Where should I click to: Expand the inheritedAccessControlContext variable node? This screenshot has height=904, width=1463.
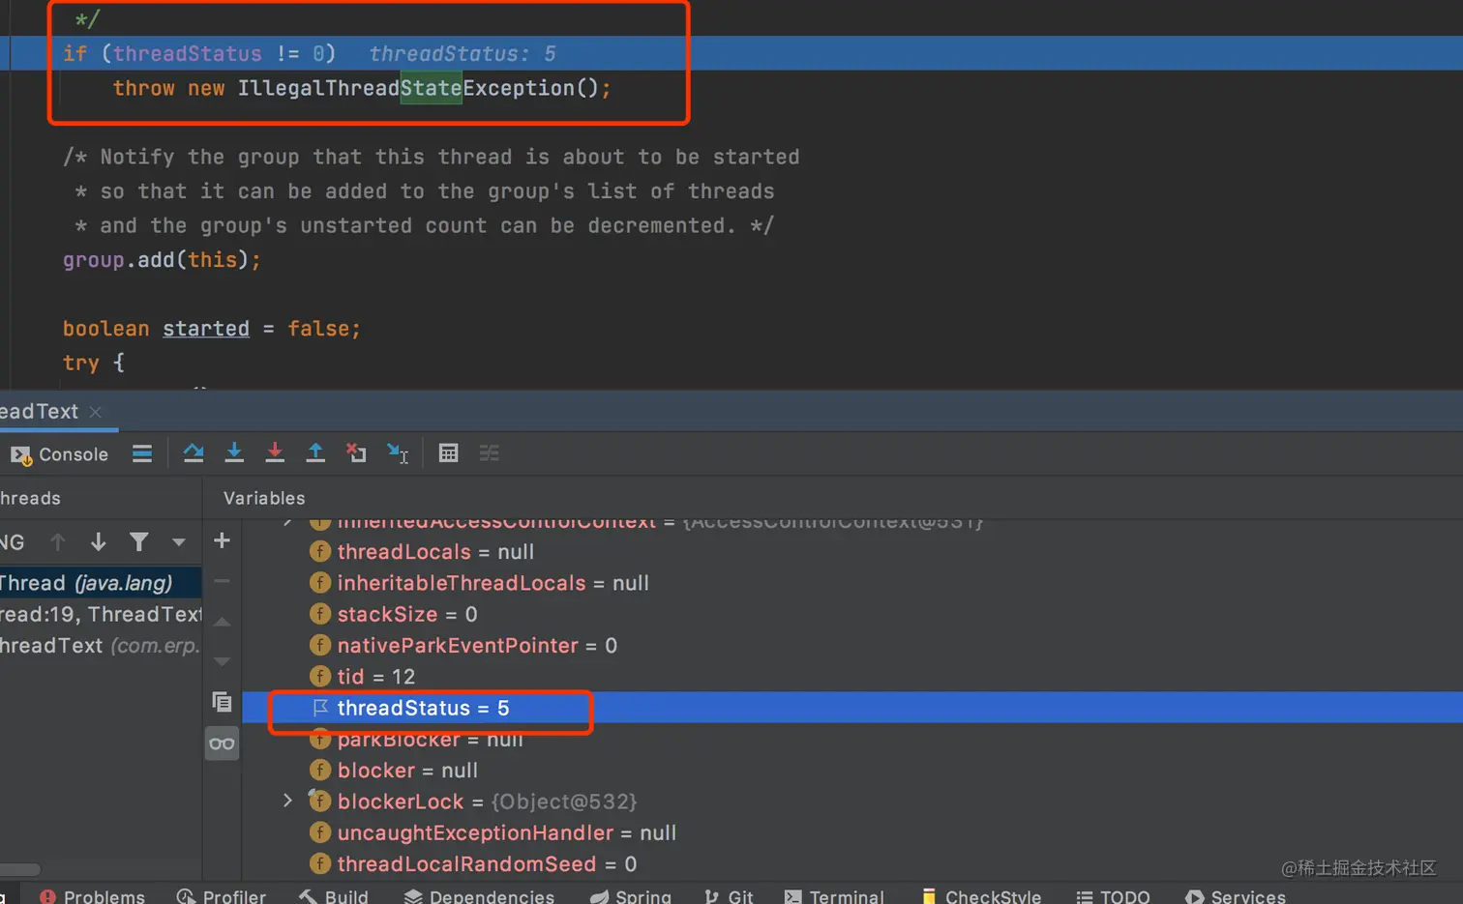287,522
